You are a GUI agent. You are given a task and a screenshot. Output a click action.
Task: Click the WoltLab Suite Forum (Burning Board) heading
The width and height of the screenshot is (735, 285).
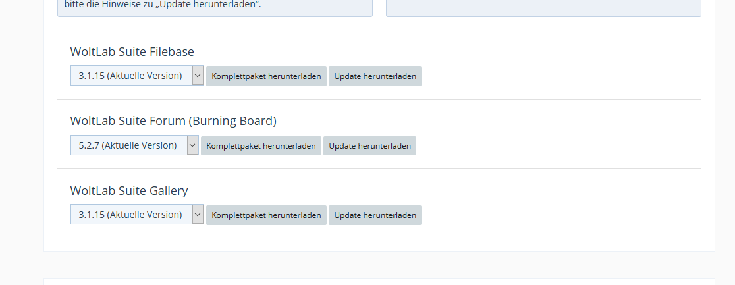173,121
